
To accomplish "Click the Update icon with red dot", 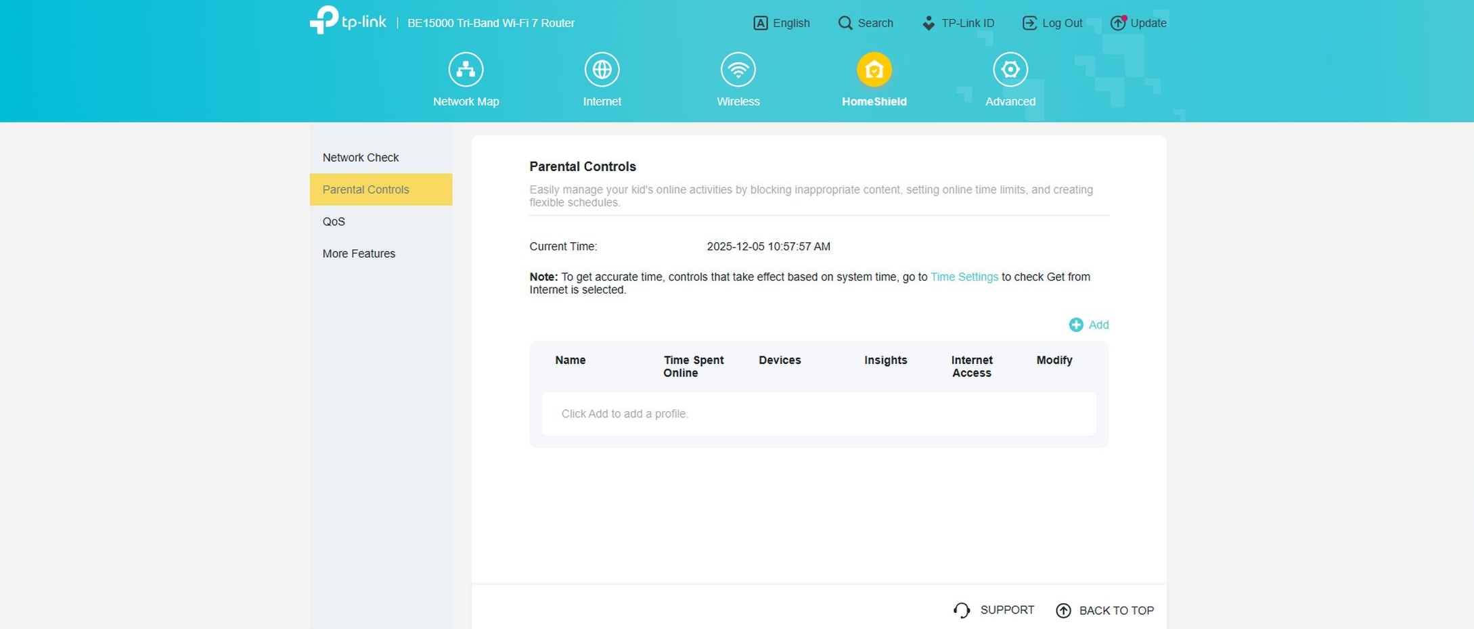I will click(x=1118, y=23).
